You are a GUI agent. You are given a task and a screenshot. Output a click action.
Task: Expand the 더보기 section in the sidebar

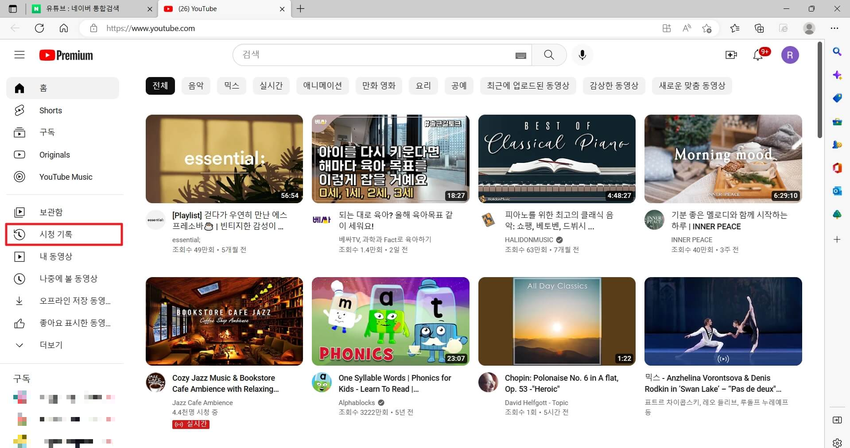click(50, 344)
